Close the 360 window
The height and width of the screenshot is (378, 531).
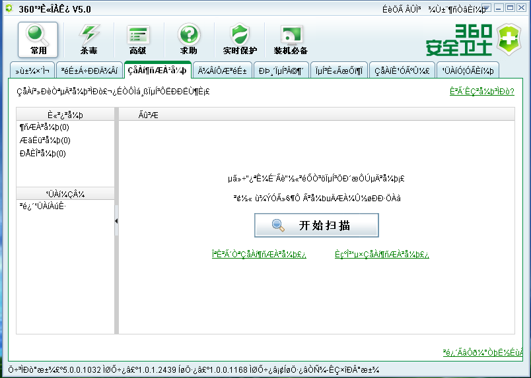[521, 8]
